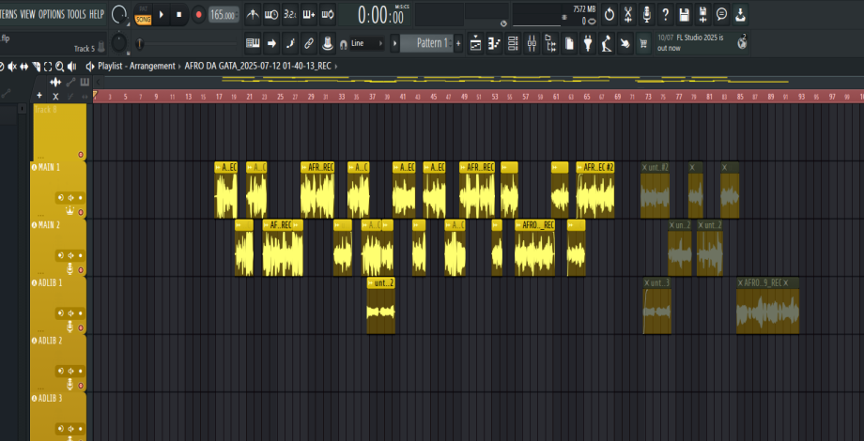Click the main pitch knob
864x441 pixels.
(119, 42)
